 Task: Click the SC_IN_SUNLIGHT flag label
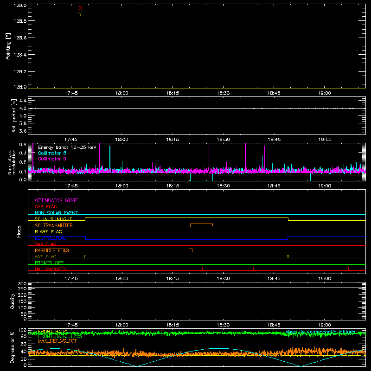click(x=53, y=219)
